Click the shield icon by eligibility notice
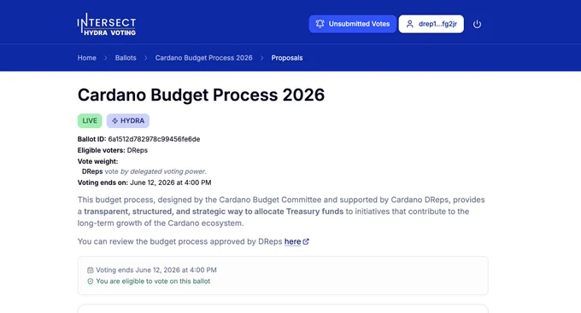Viewport: 581px width, 313px height. tap(90, 281)
